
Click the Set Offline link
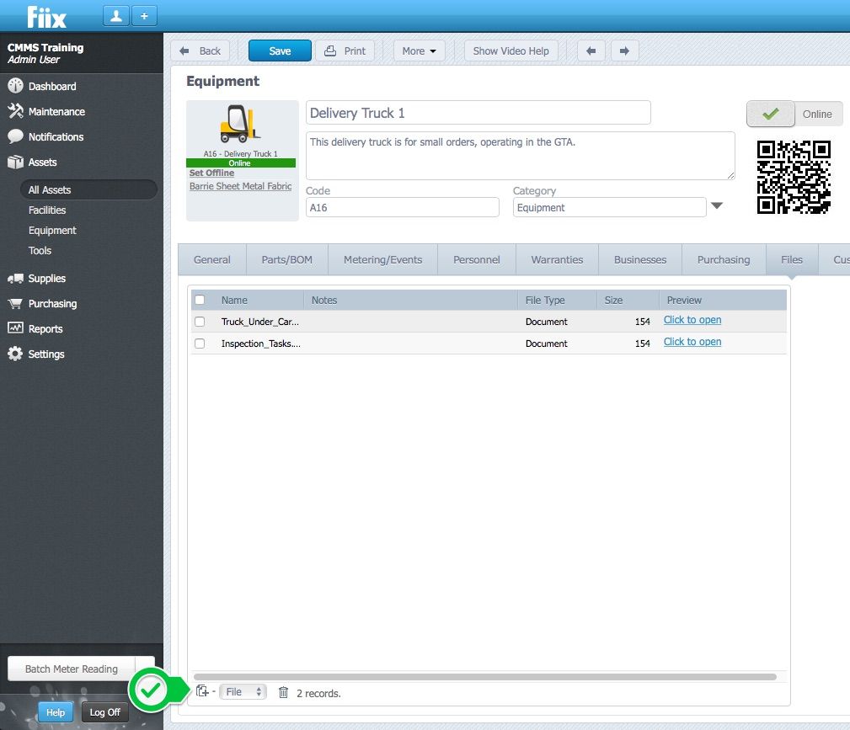click(212, 173)
